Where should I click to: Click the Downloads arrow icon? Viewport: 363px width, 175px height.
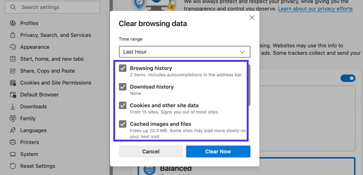pyautogui.click(x=13, y=106)
